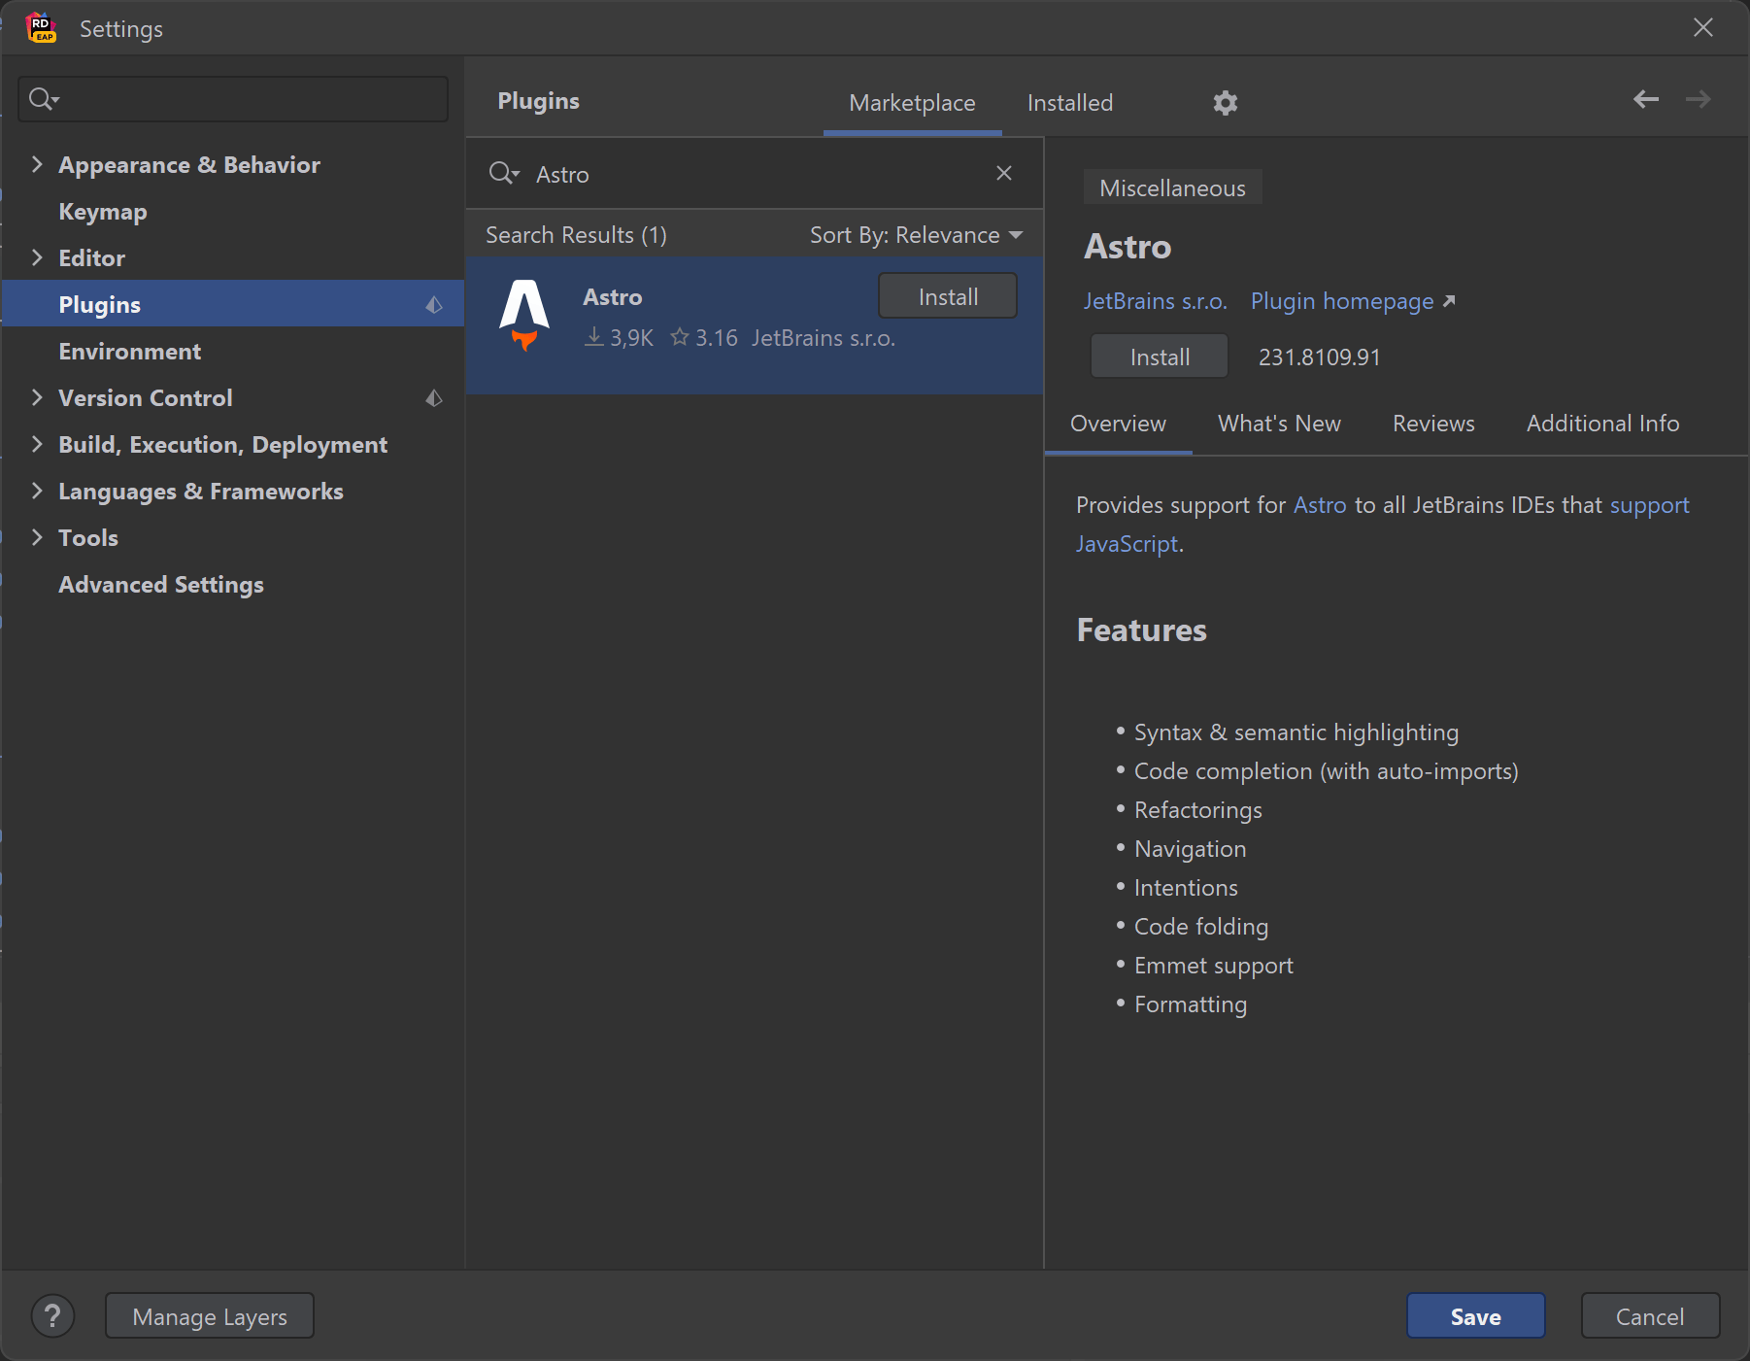This screenshot has width=1750, height=1361.
Task: Click the back navigation arrow
Action: click(x=1645, y=99)
